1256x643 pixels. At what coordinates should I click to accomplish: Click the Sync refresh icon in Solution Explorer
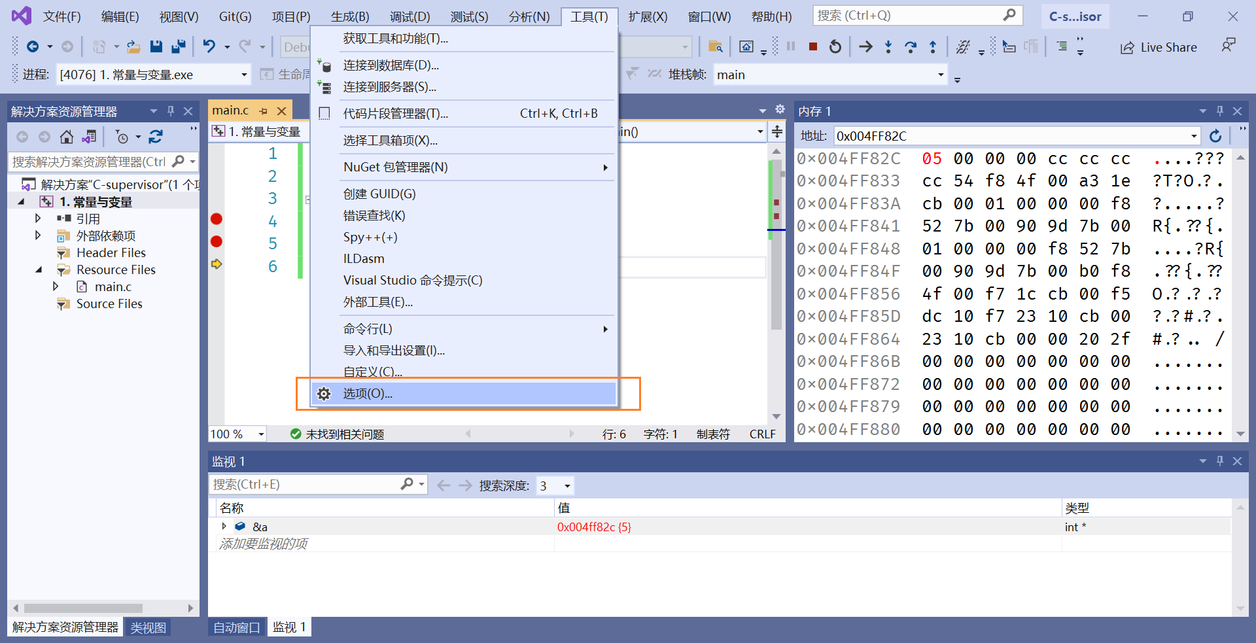click(x=156, y=137)
